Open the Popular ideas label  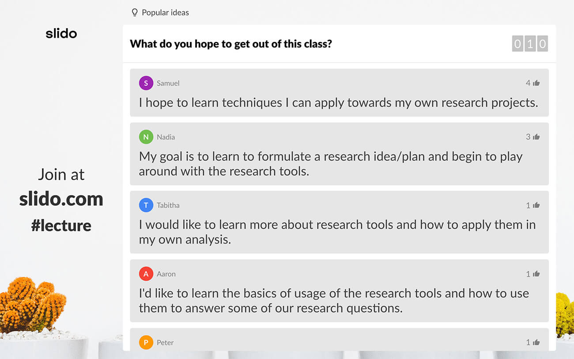click(x=165, y=12)
